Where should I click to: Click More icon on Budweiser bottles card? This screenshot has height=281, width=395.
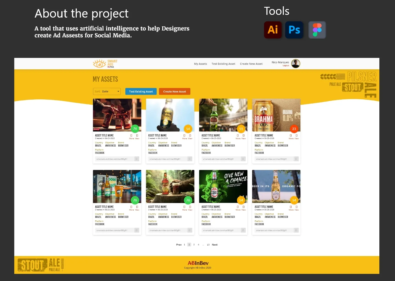131,136
